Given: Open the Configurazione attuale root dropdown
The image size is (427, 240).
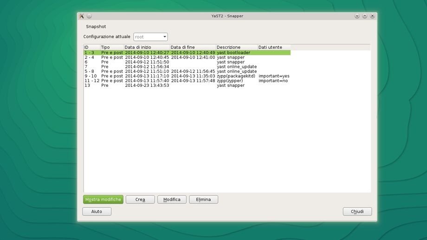Looking at the screenshot, I should click(150, 37).
